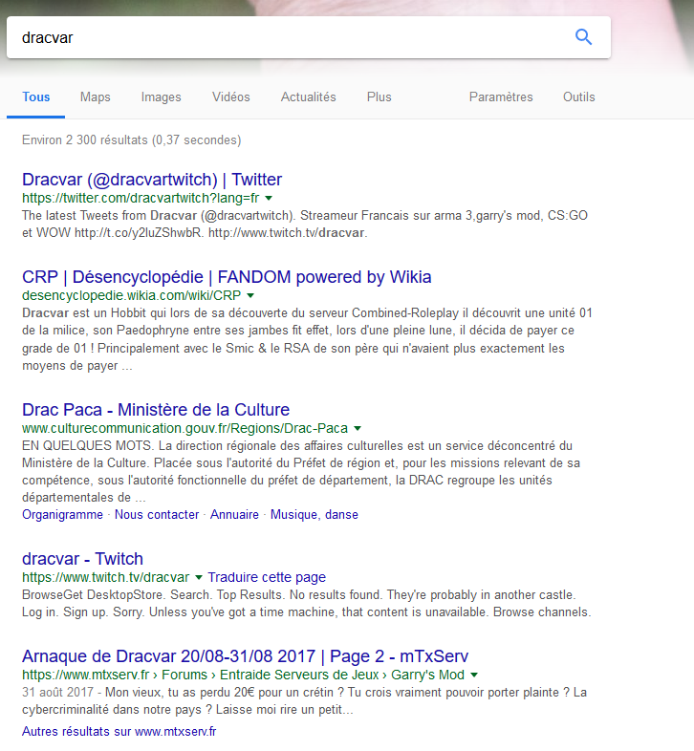Open Drac Paca - Ministère de la Culture

(156, 410)
